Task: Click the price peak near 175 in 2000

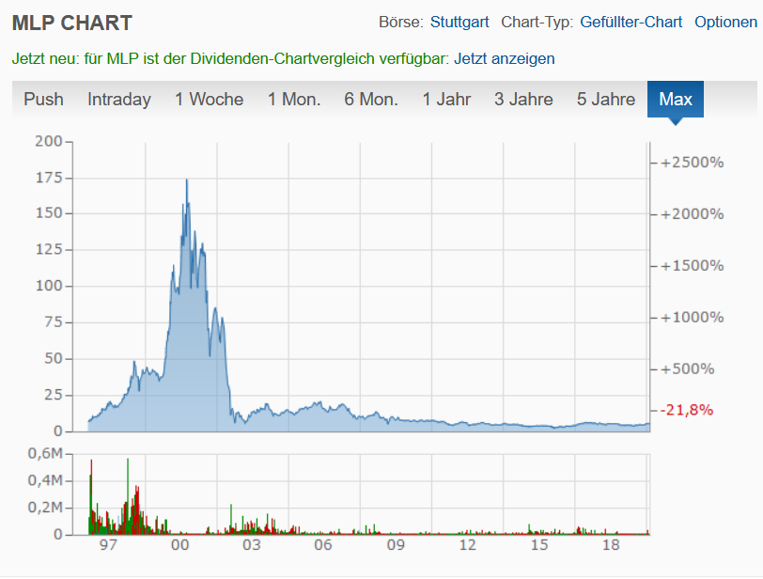Action: (x=186, y=180)
